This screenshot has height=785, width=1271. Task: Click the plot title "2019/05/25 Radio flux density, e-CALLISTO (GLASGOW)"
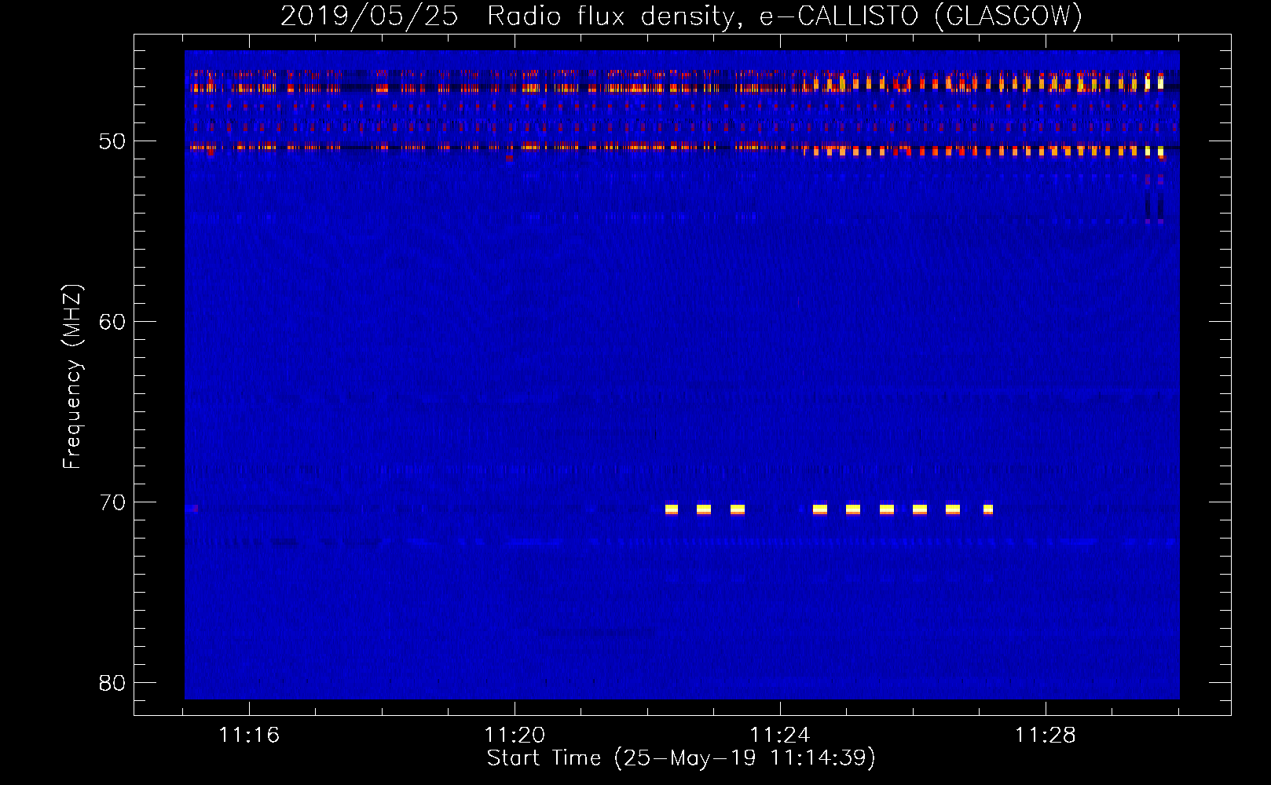tap(681, 16)
